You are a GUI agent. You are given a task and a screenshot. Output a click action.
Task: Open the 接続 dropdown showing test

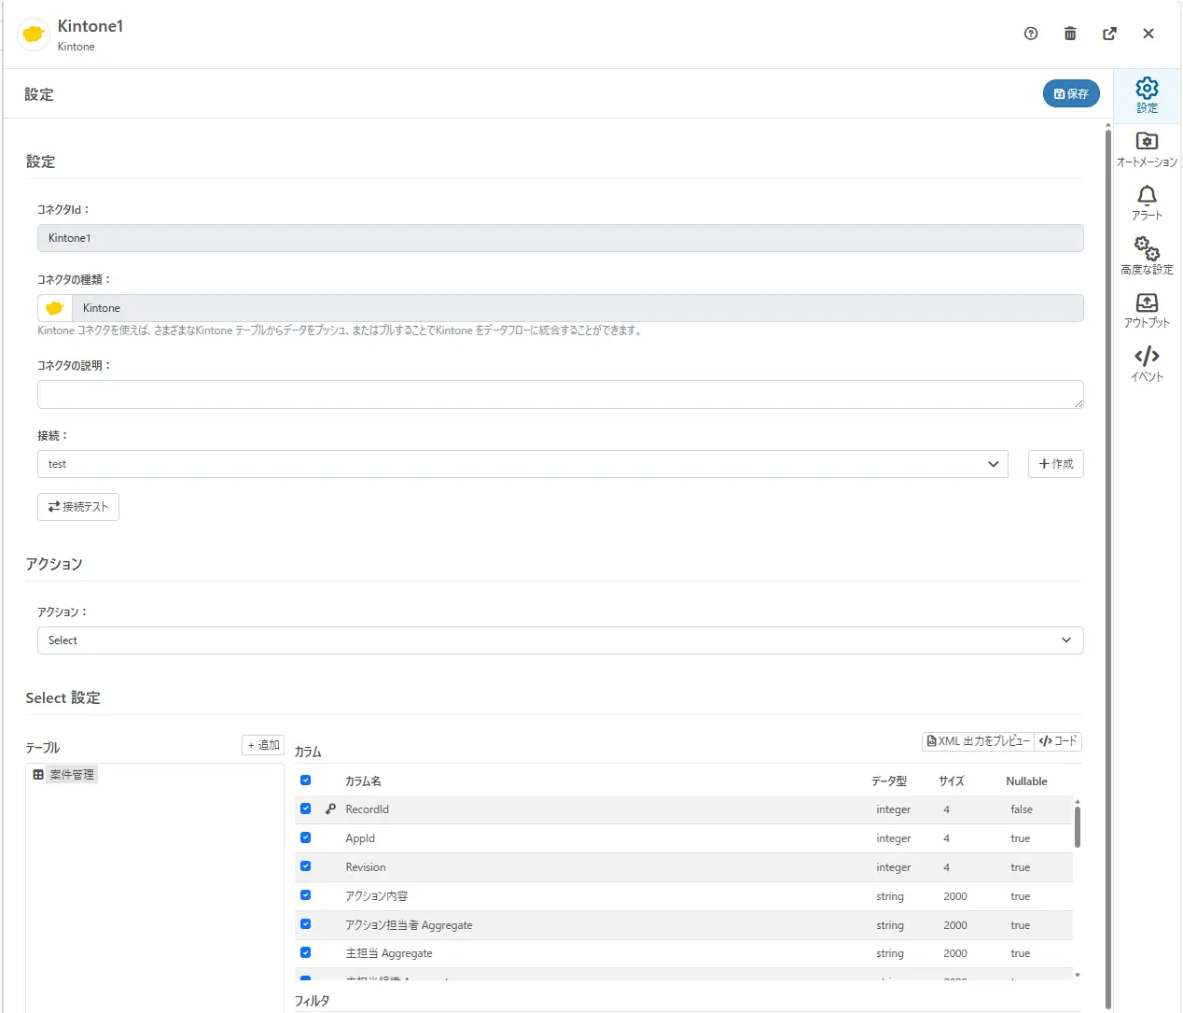click(522, 464)
